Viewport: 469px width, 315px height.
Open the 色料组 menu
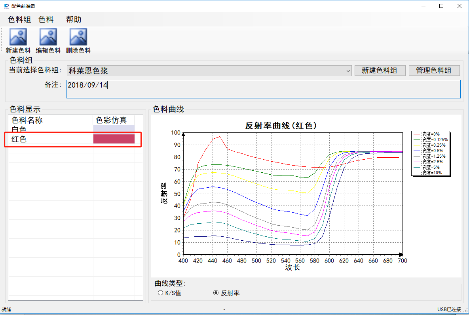(x=19, y=19)
